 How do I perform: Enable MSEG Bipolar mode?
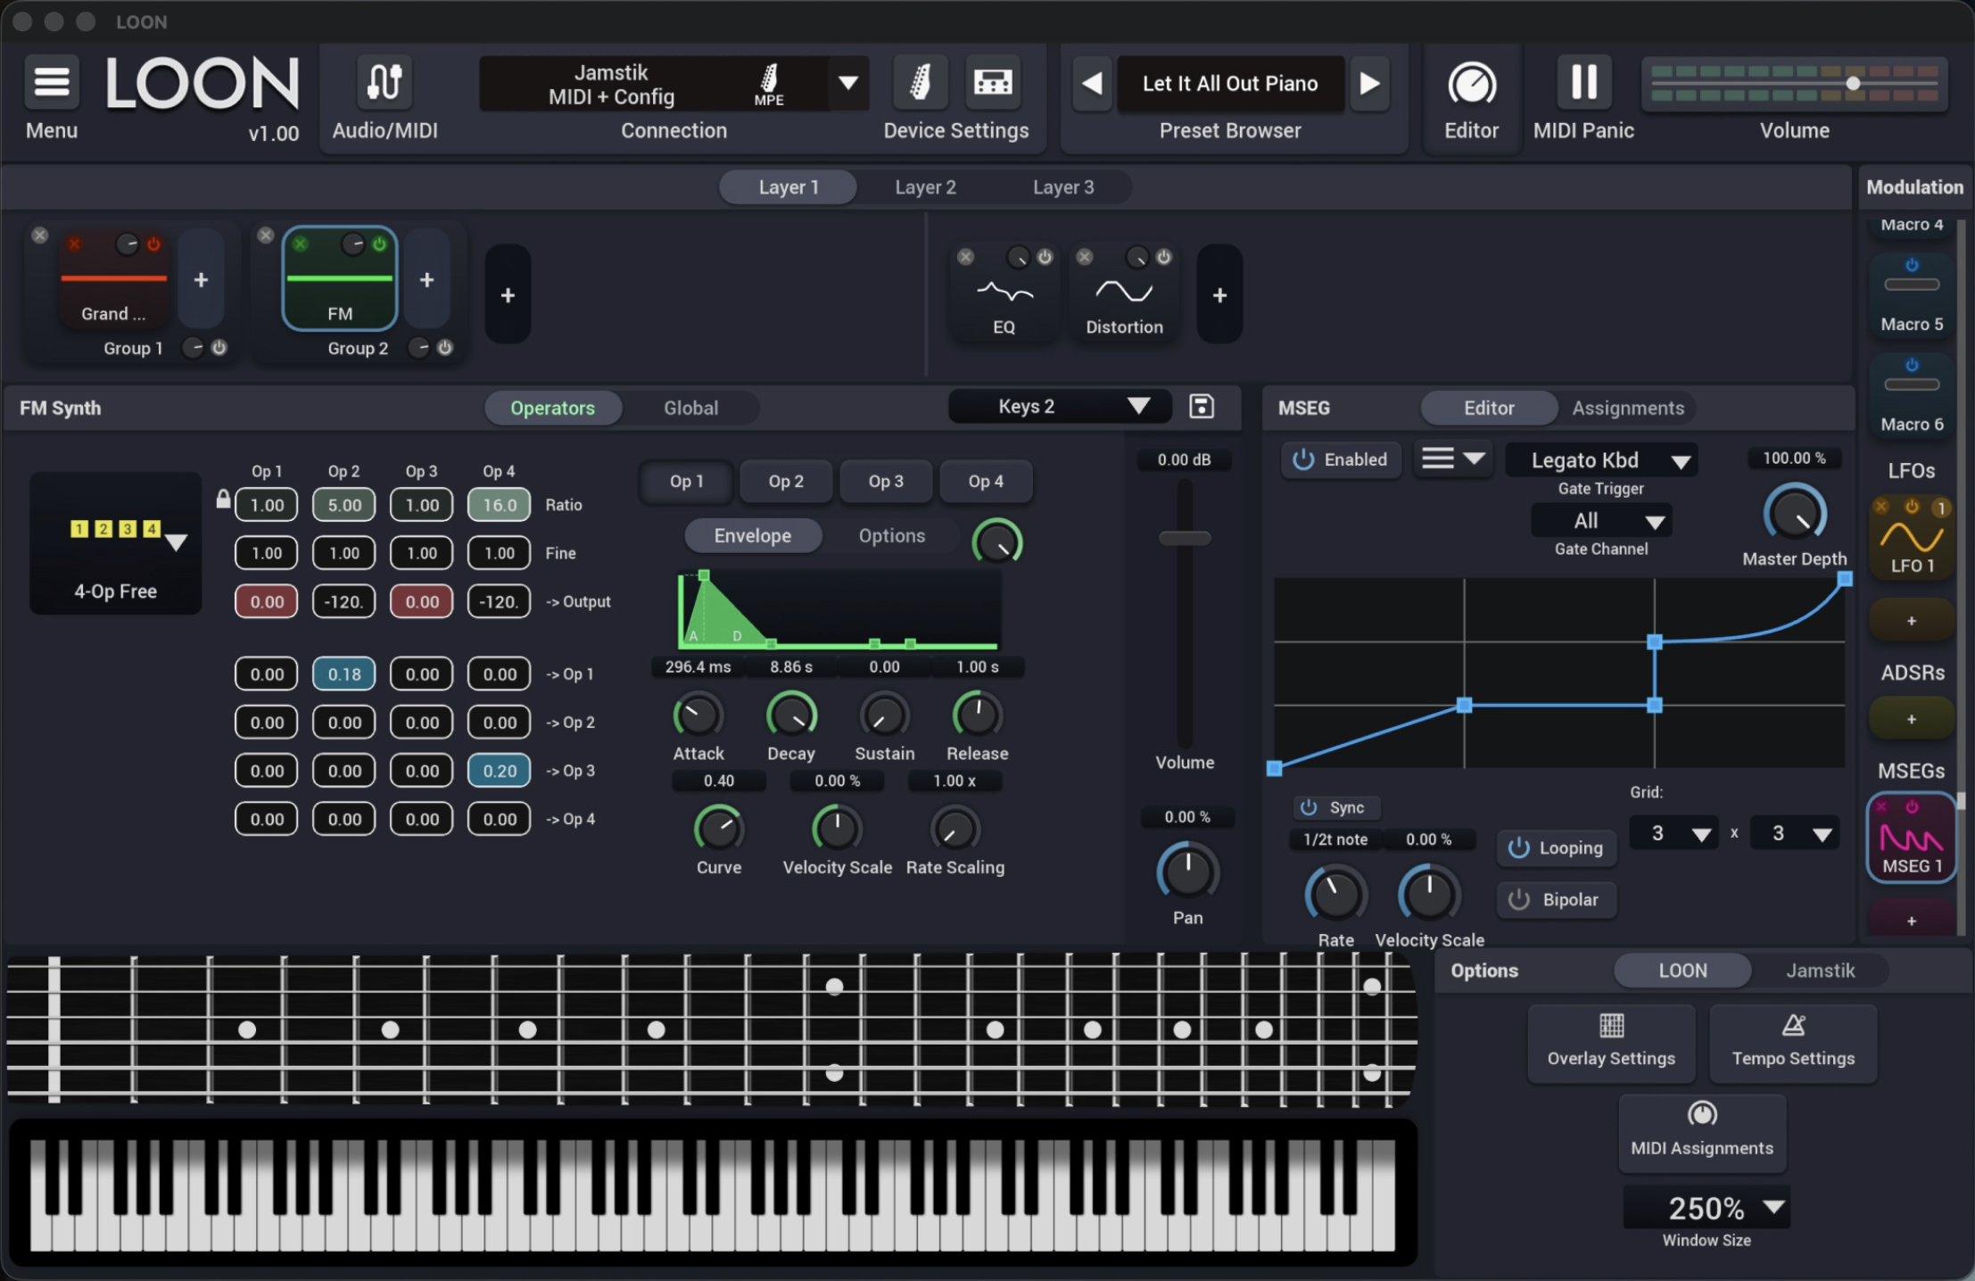click(x=1557, y=899)
